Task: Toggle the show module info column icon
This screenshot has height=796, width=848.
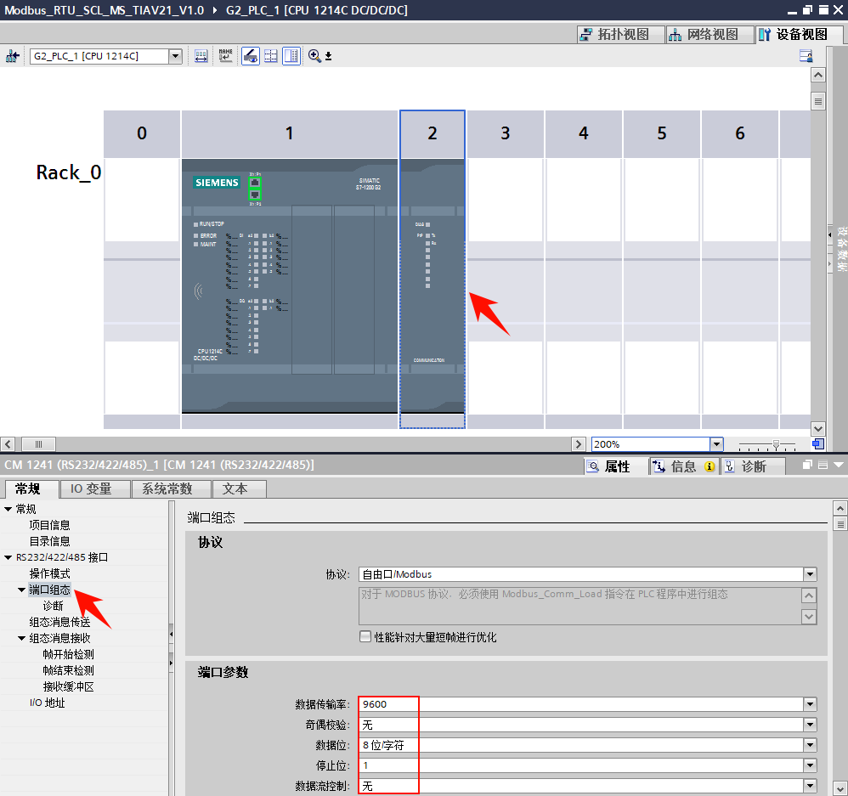Action: [x=291, y=56]
